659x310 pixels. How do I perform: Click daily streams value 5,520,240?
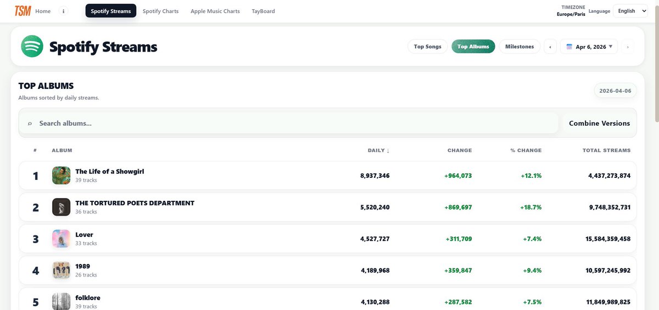point(375,207)
